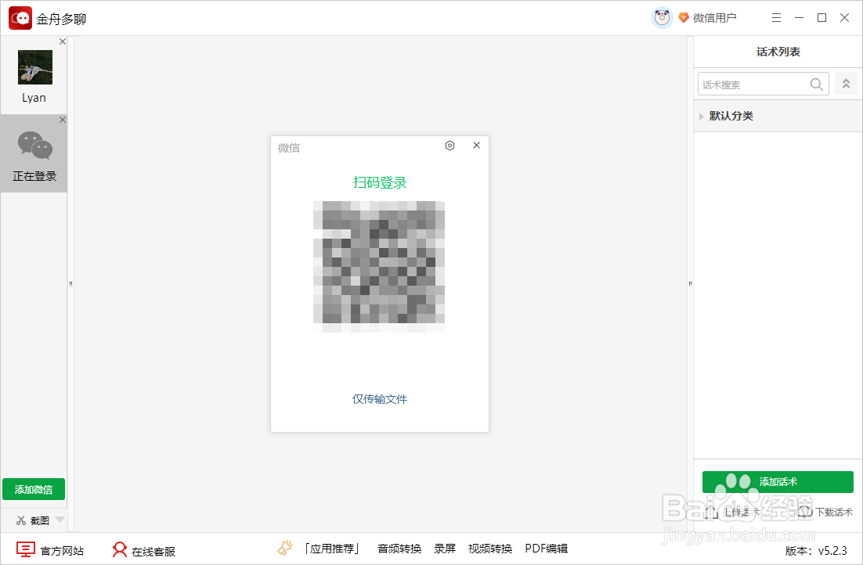Open the 截图 screenshot dropdown arrow
863x565 pixels.
[x=59, y=519]
